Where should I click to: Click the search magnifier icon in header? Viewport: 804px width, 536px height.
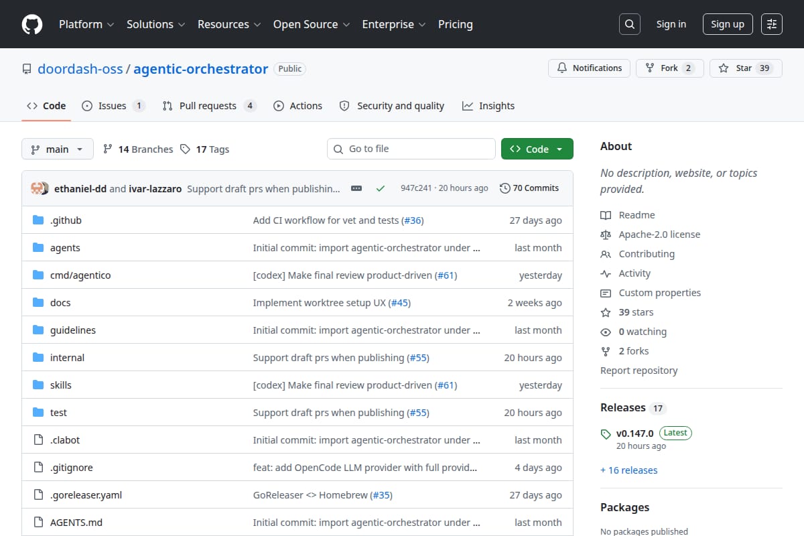[629, 24]
